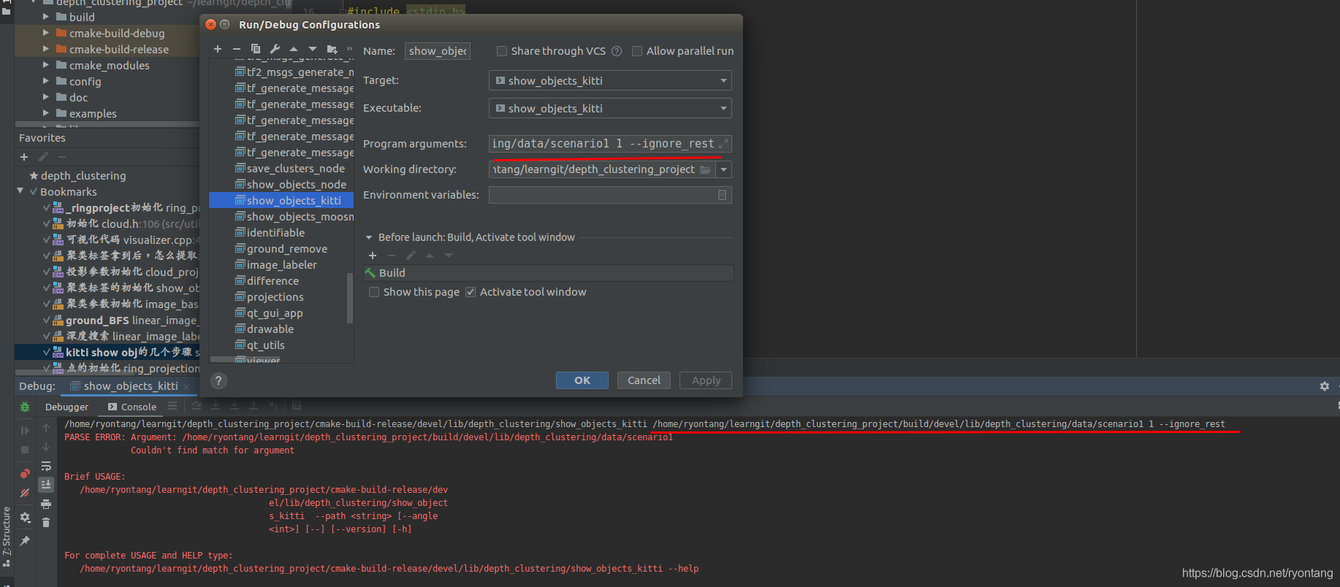Open the Working directory history dropdown
This screenshot has width=1340, height=587.
click(x=723, y=169)
